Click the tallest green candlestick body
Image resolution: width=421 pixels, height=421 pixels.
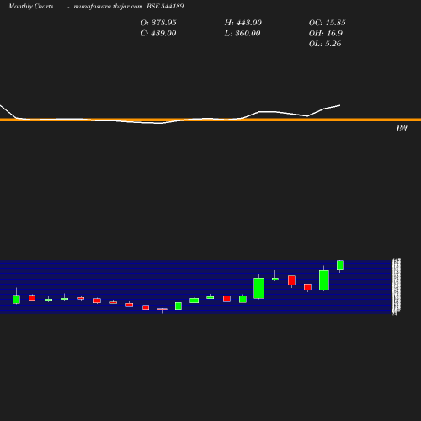tap(258, 288)
